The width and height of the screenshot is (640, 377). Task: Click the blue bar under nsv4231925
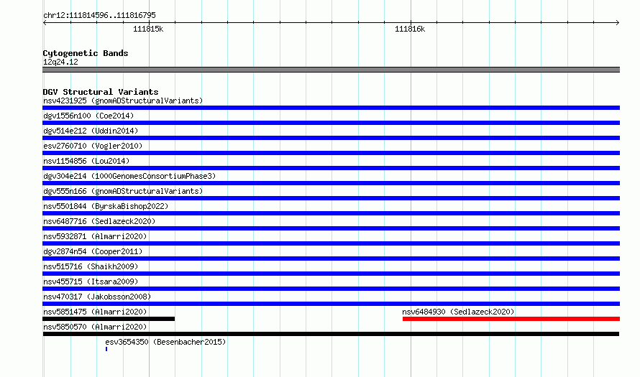pos(331,108)
